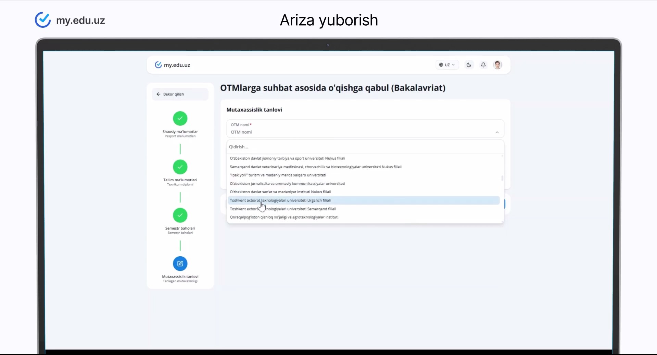Click the my.edu.uz logo in header
Screen dimensions: 657x355
[x=173, y=65]
